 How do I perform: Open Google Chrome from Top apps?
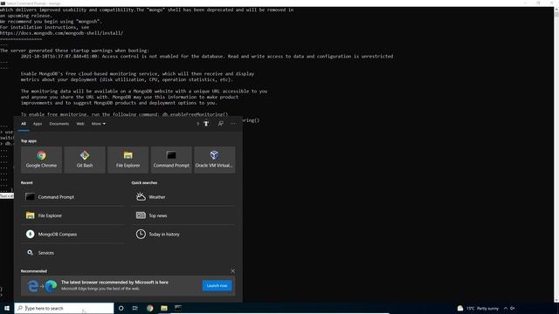pos(41,160)
